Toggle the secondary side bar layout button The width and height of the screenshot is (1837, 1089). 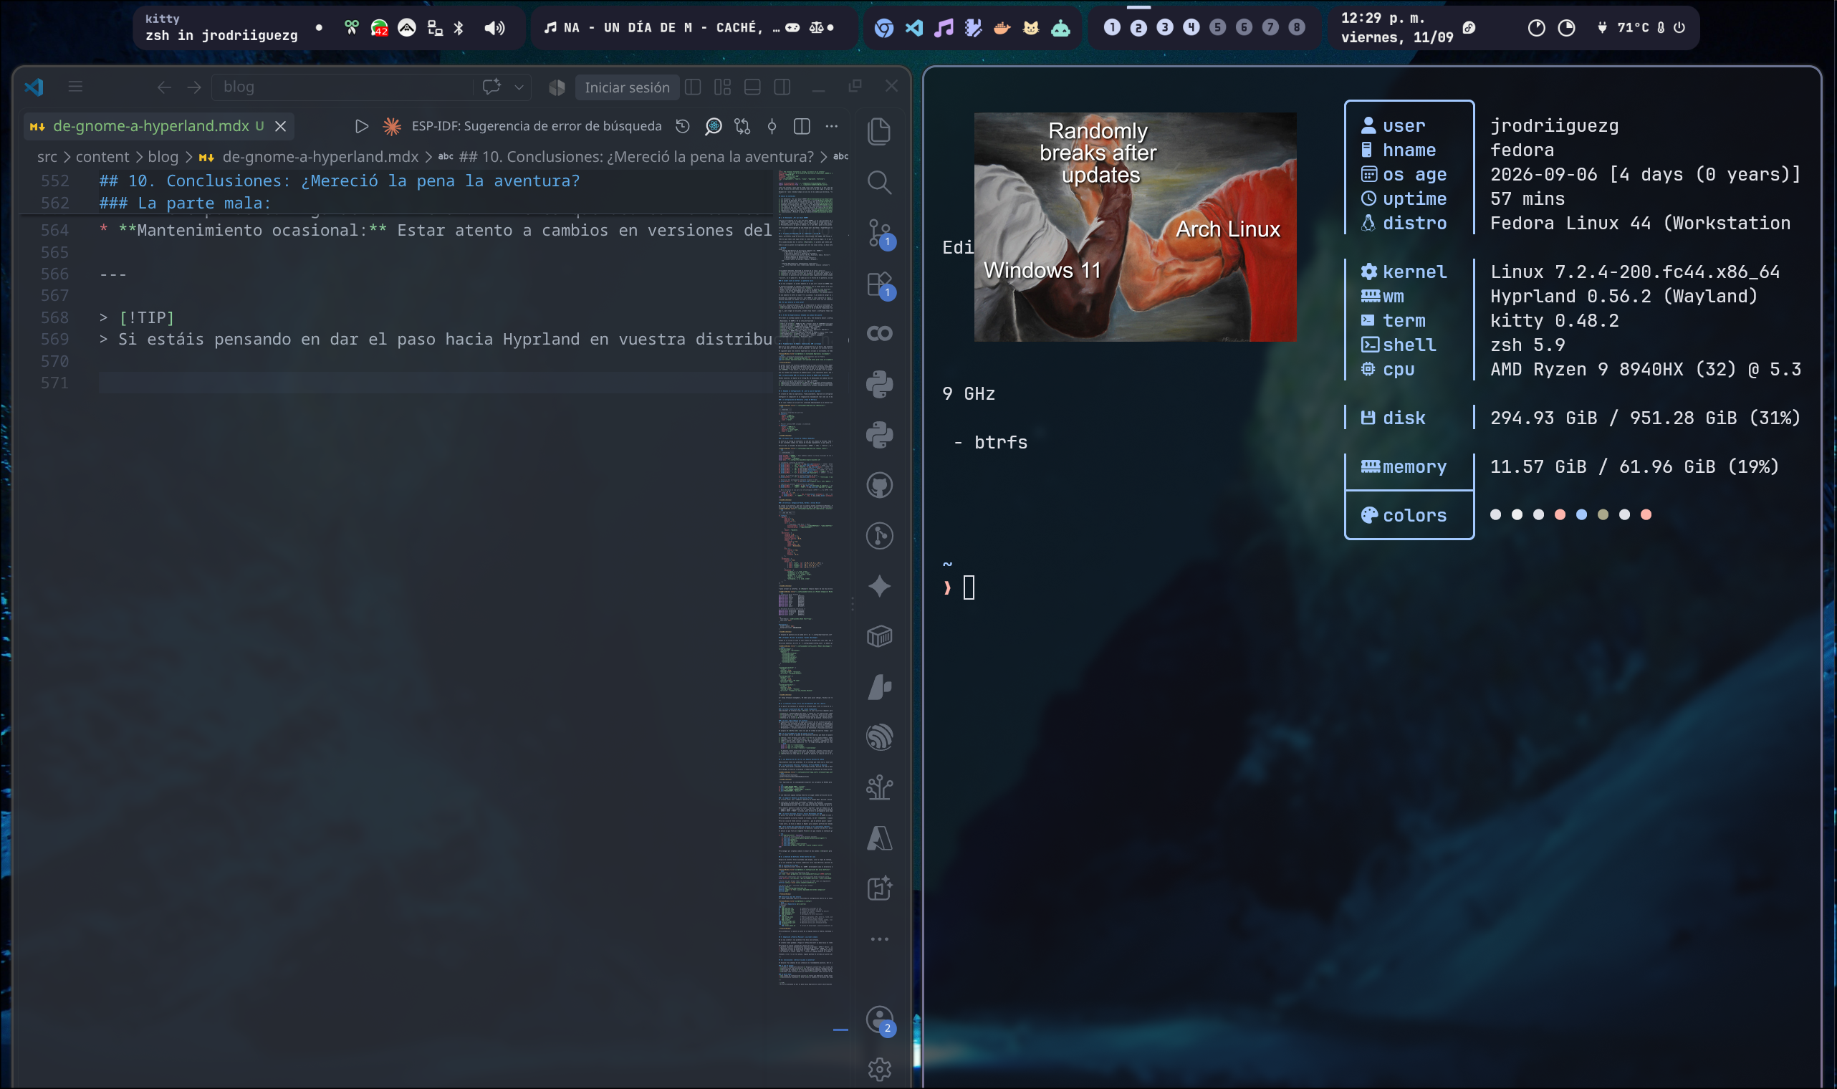coord(782,87)
